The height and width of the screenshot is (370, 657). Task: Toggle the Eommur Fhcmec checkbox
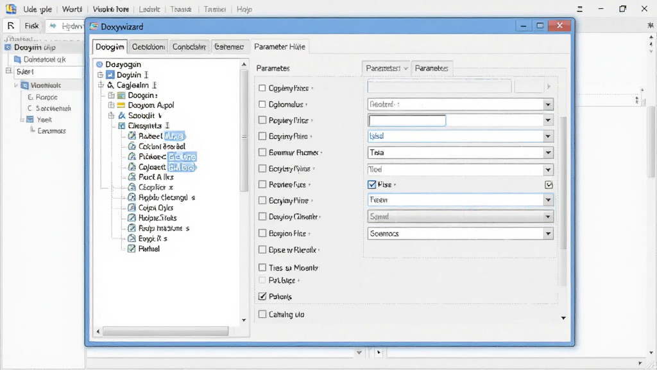262,152
